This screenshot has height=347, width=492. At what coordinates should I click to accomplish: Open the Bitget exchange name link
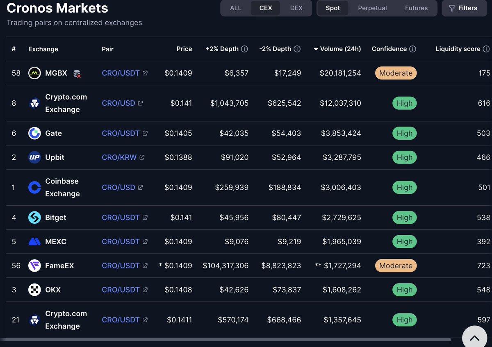(x=56, y=218)
